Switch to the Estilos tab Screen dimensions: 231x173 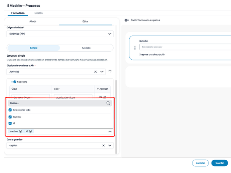[x=38, y=13]
